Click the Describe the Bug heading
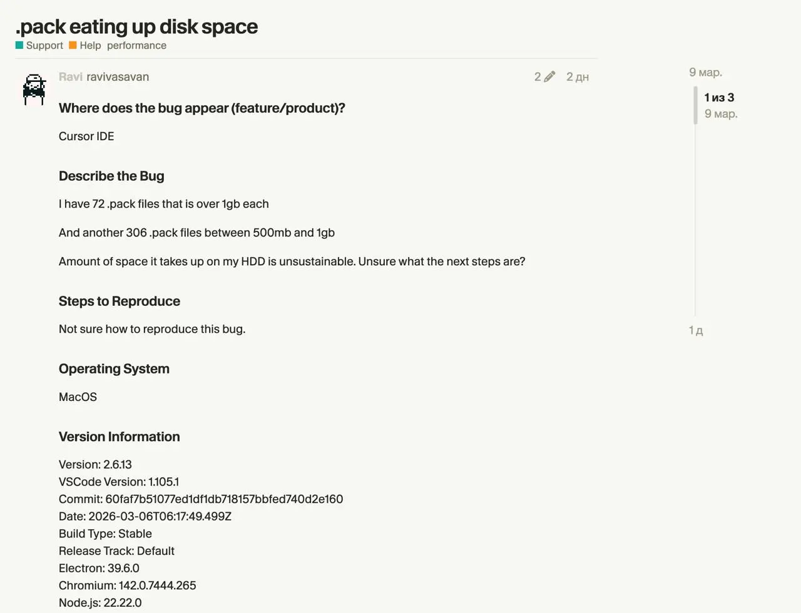 pyautogui.click(x=111, y=176)
